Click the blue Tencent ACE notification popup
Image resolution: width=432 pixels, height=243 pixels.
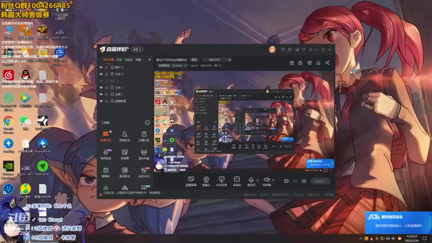pyautogui.click(x=399, y=222)
